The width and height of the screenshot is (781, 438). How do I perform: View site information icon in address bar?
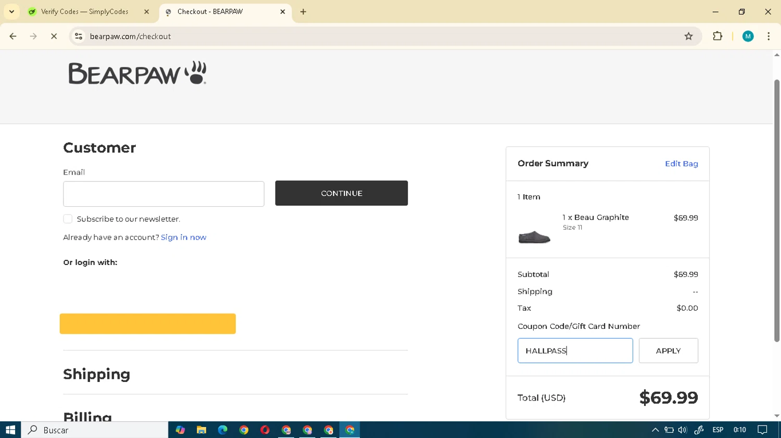(79, 36)
